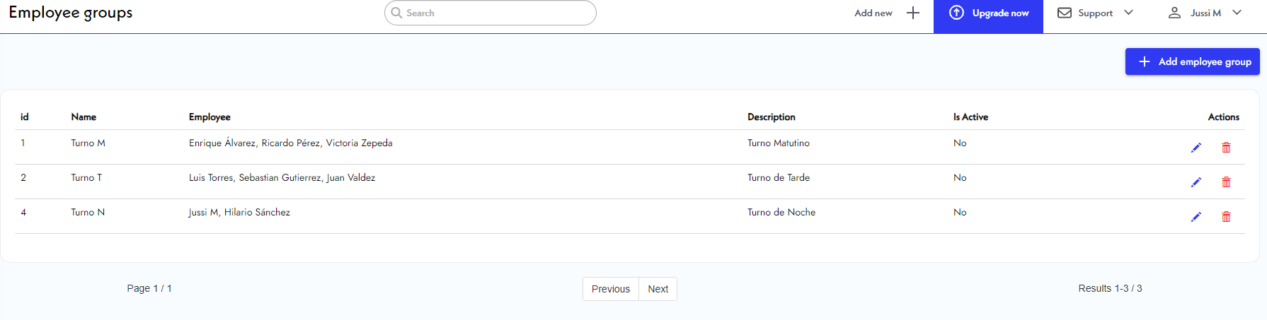Delete the Turno T employee group
This screenshot has height=320, width=1267.
(1226, 182)
